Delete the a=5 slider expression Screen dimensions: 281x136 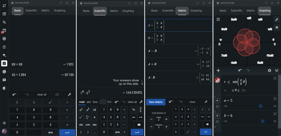(275, 99)
